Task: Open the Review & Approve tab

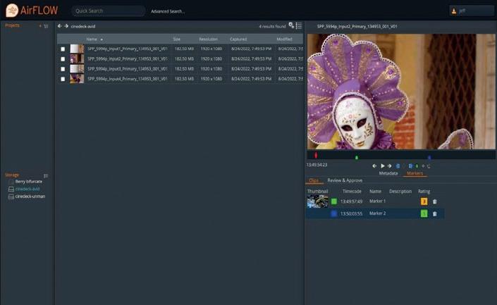Action: [345, 180]
